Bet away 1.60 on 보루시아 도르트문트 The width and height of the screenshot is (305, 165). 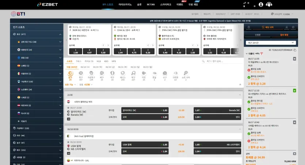(x=192, y=51)
